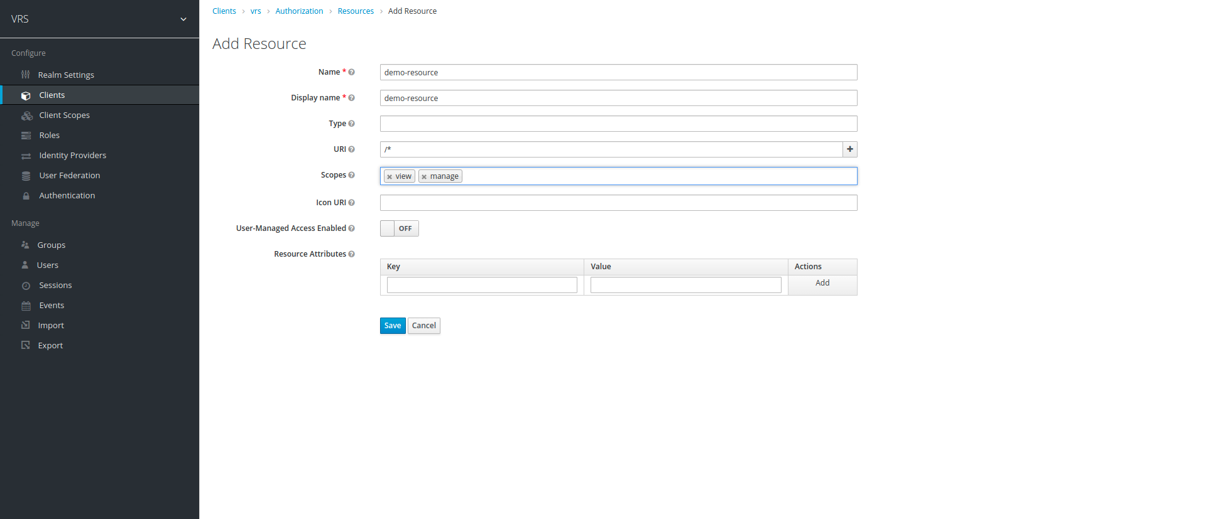Open the Sessions menu item
The image size is (1205, 519).
click(x=55, y=286)
